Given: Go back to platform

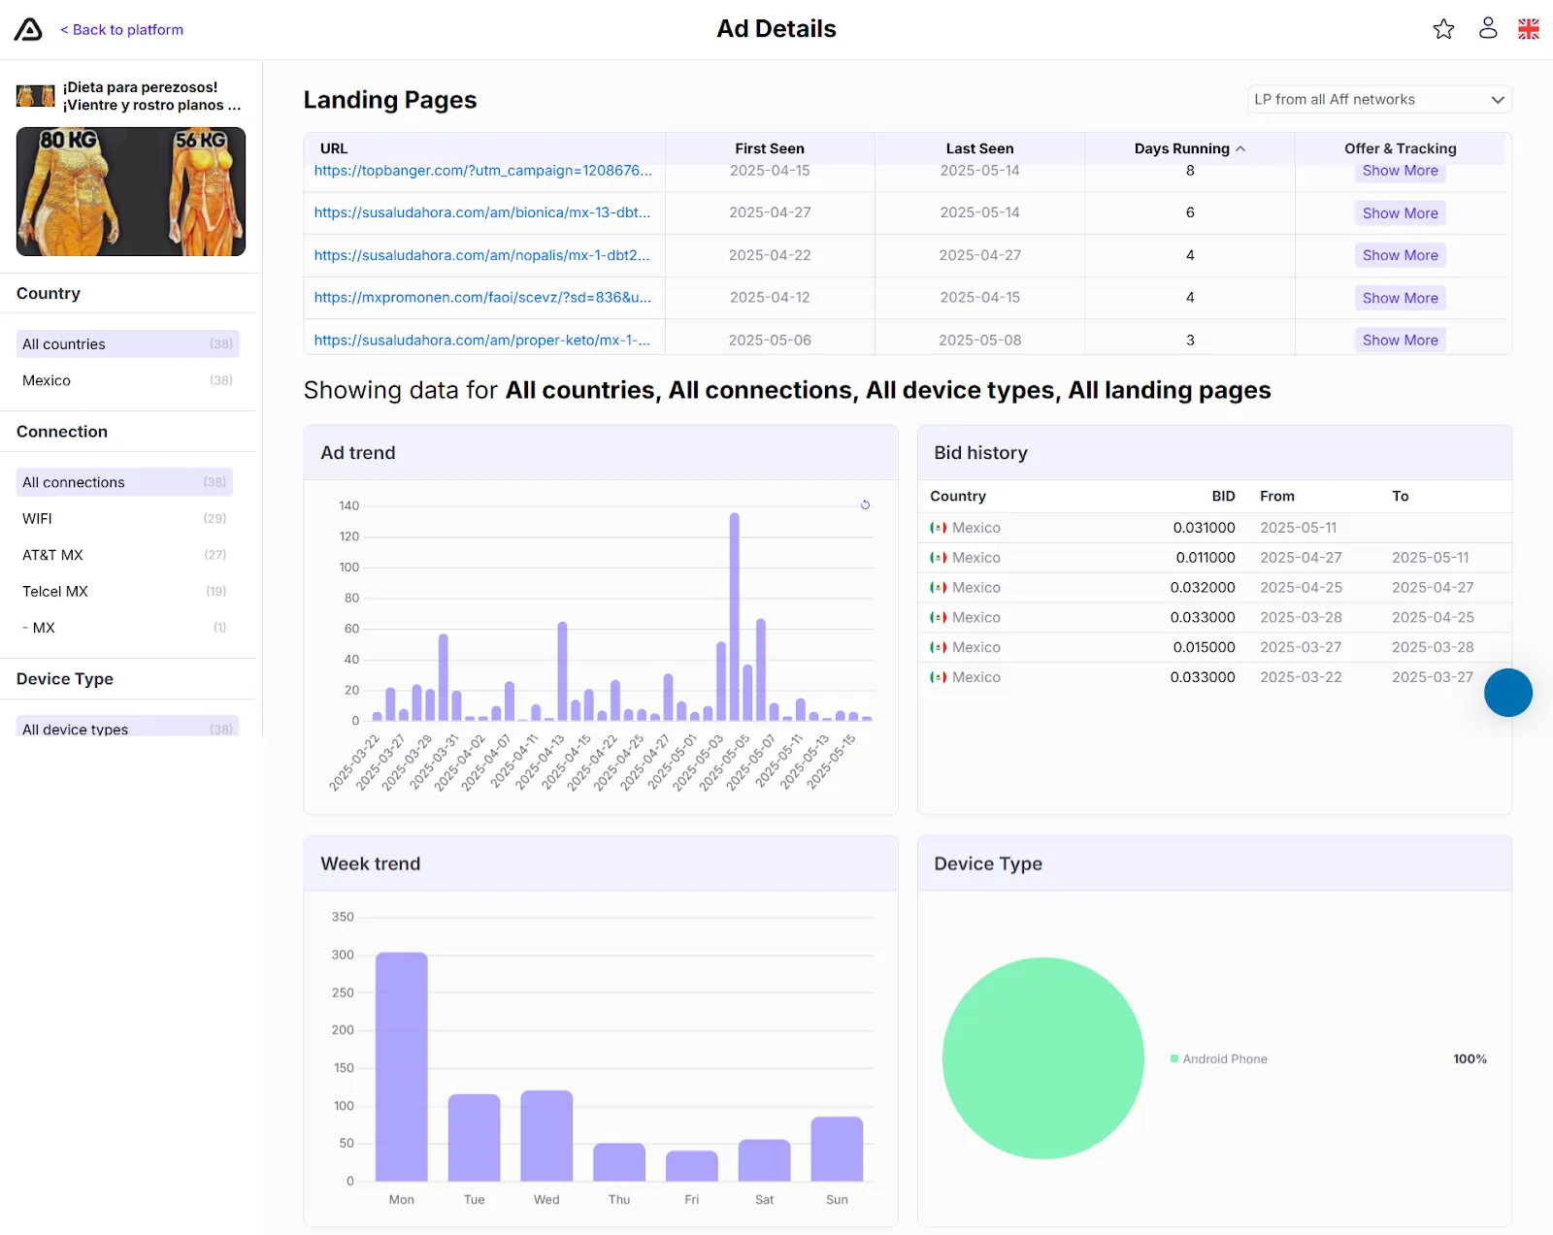Looking at the screenshot, I should 122,29.
